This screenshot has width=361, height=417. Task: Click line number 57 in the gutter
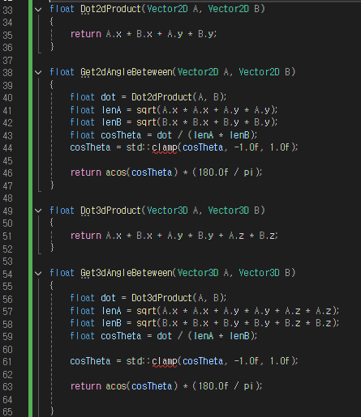(x=7, y=312)
